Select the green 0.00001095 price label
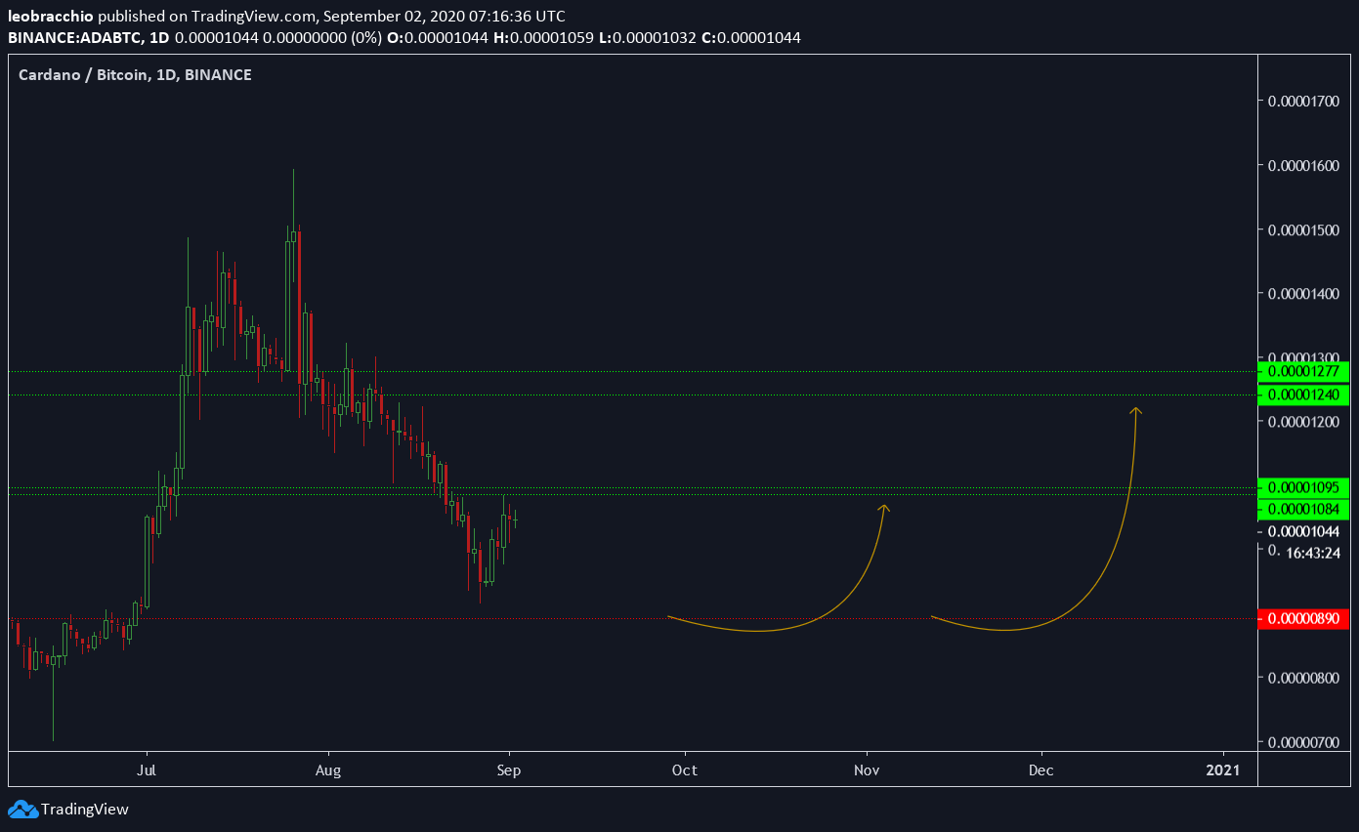1359x832 pixels. tap(1304, 487)
